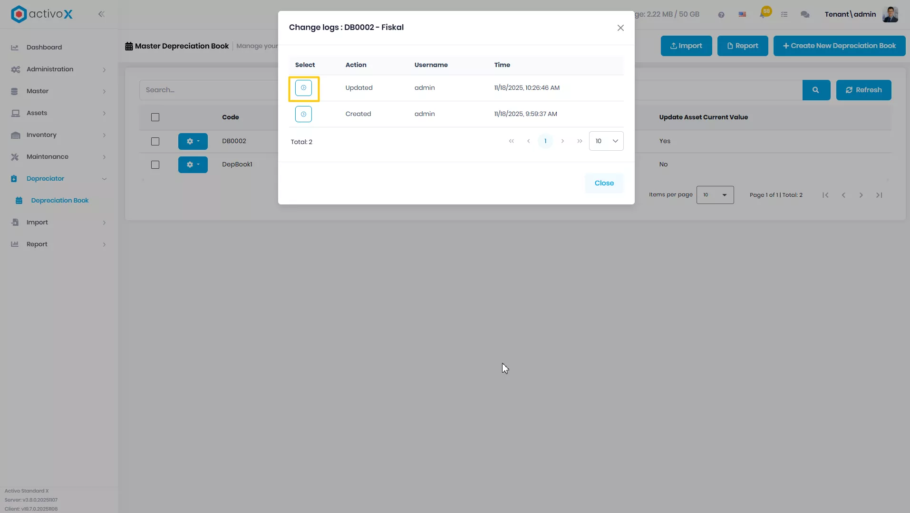Screen dimensions: 910x513
Task: Click the Code column header
Action: 230,117
